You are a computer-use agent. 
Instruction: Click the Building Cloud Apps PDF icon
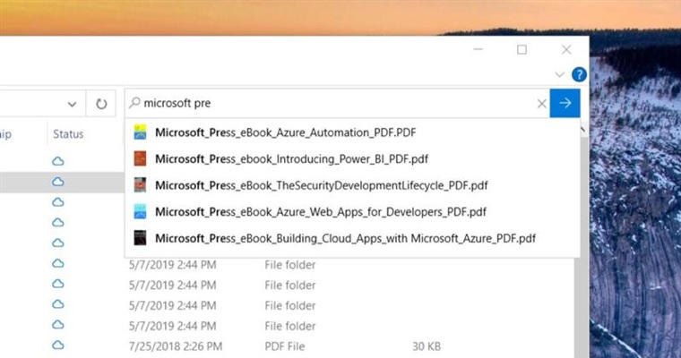pos(140,238)
